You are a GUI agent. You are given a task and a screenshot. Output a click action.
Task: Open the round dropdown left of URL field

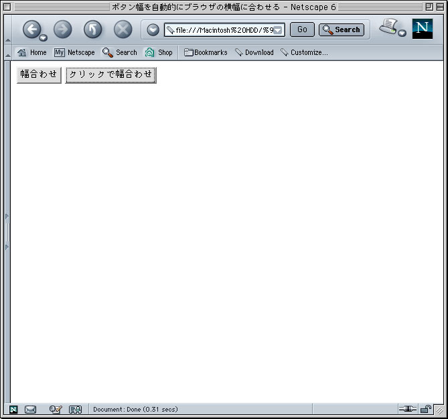153,29
